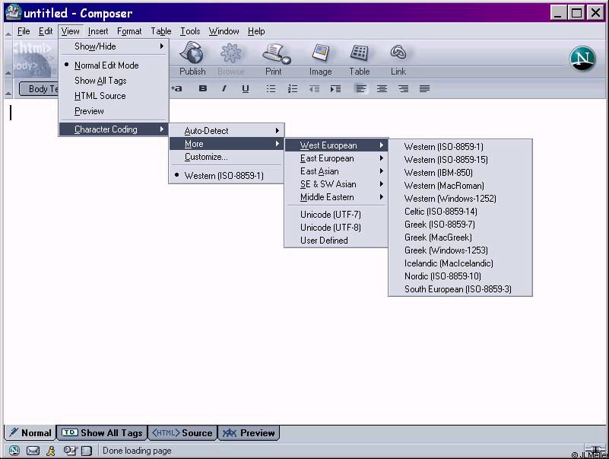Image resolution: width=609 pixels, height=459 pixels.
Task: Select Western (ISO-8859-15) encoding
Action: click(460, 160)
